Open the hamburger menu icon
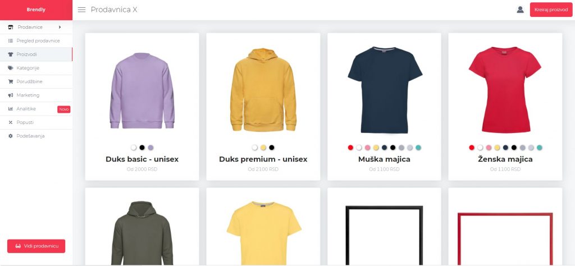Image resolution: width=575 pixels, height=266 pixels. point(81,10)
